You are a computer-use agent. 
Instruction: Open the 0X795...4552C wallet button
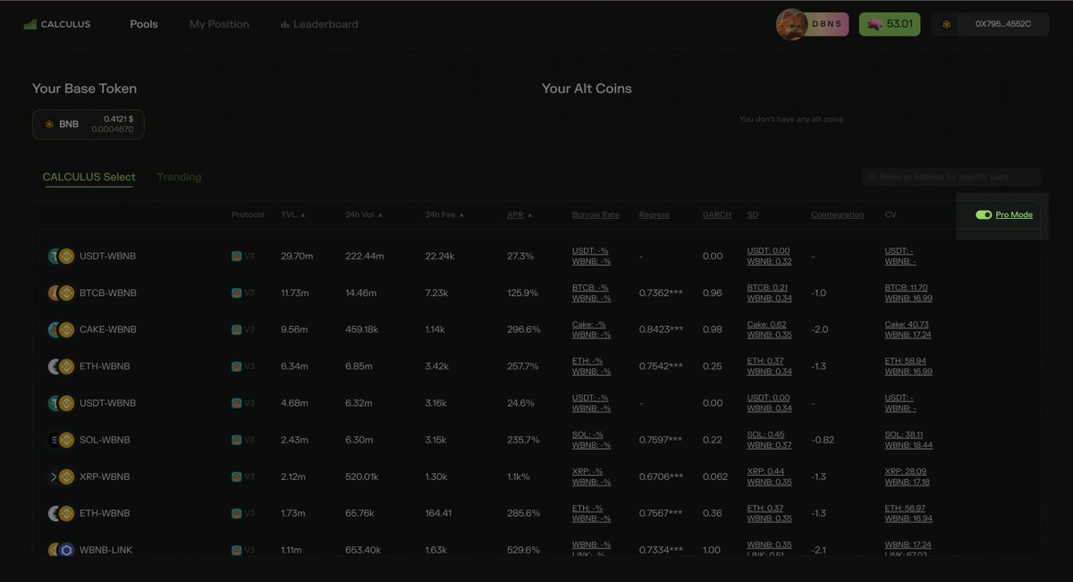[x=989, y=24]
